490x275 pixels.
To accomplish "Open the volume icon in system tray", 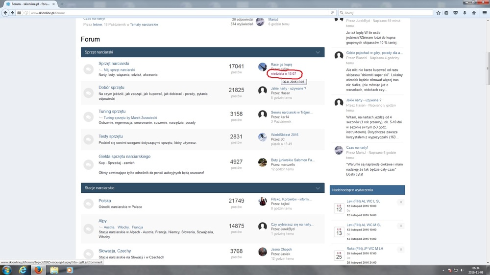I will (462, 270).
